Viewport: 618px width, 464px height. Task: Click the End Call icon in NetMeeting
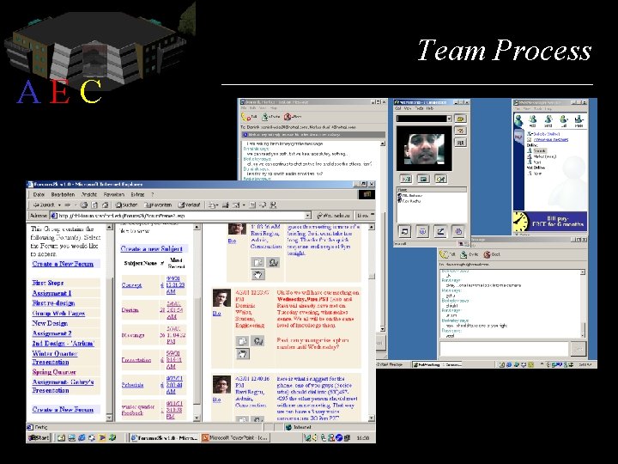coord(460,131)
